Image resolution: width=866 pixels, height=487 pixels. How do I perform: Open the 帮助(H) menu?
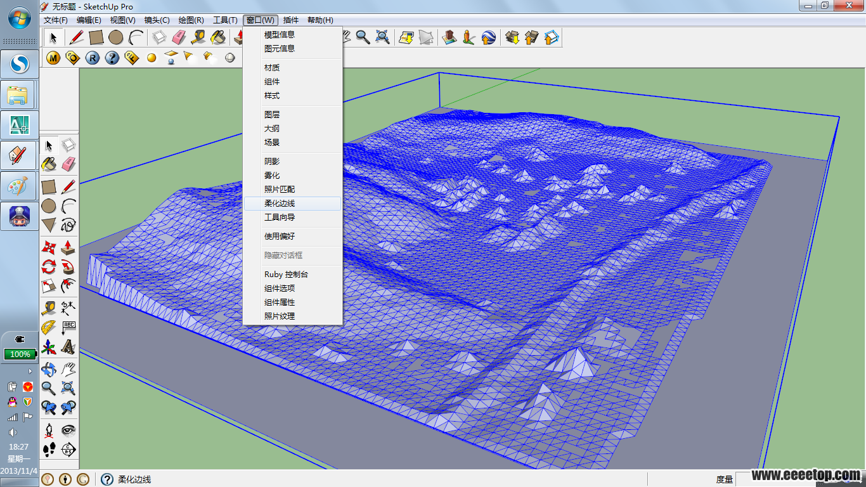(x=320, y=20)
